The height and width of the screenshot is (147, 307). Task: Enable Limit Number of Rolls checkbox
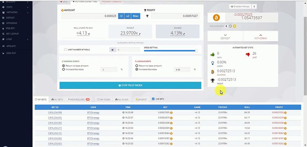(x=65, y=49)
